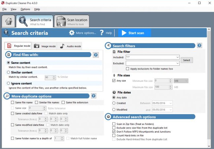Click the Image mode camera icon
This screenshot has height=149, width=214.
click(36, 46)
